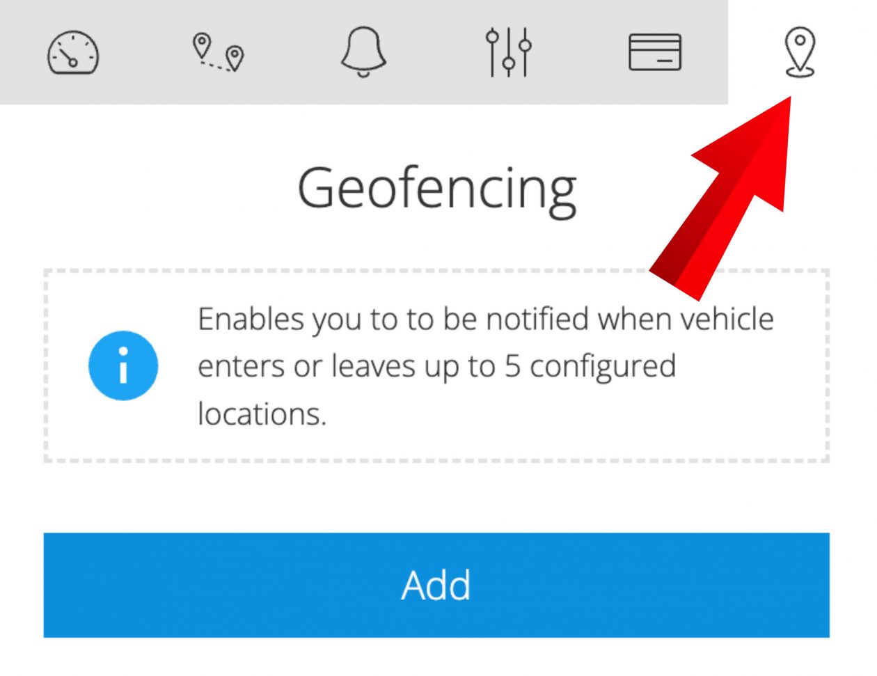Click the blue info circle icon
Screen dimensions: 877x676
[x=123, y=365]
